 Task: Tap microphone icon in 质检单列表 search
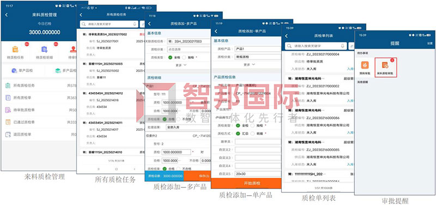point(343,46)
